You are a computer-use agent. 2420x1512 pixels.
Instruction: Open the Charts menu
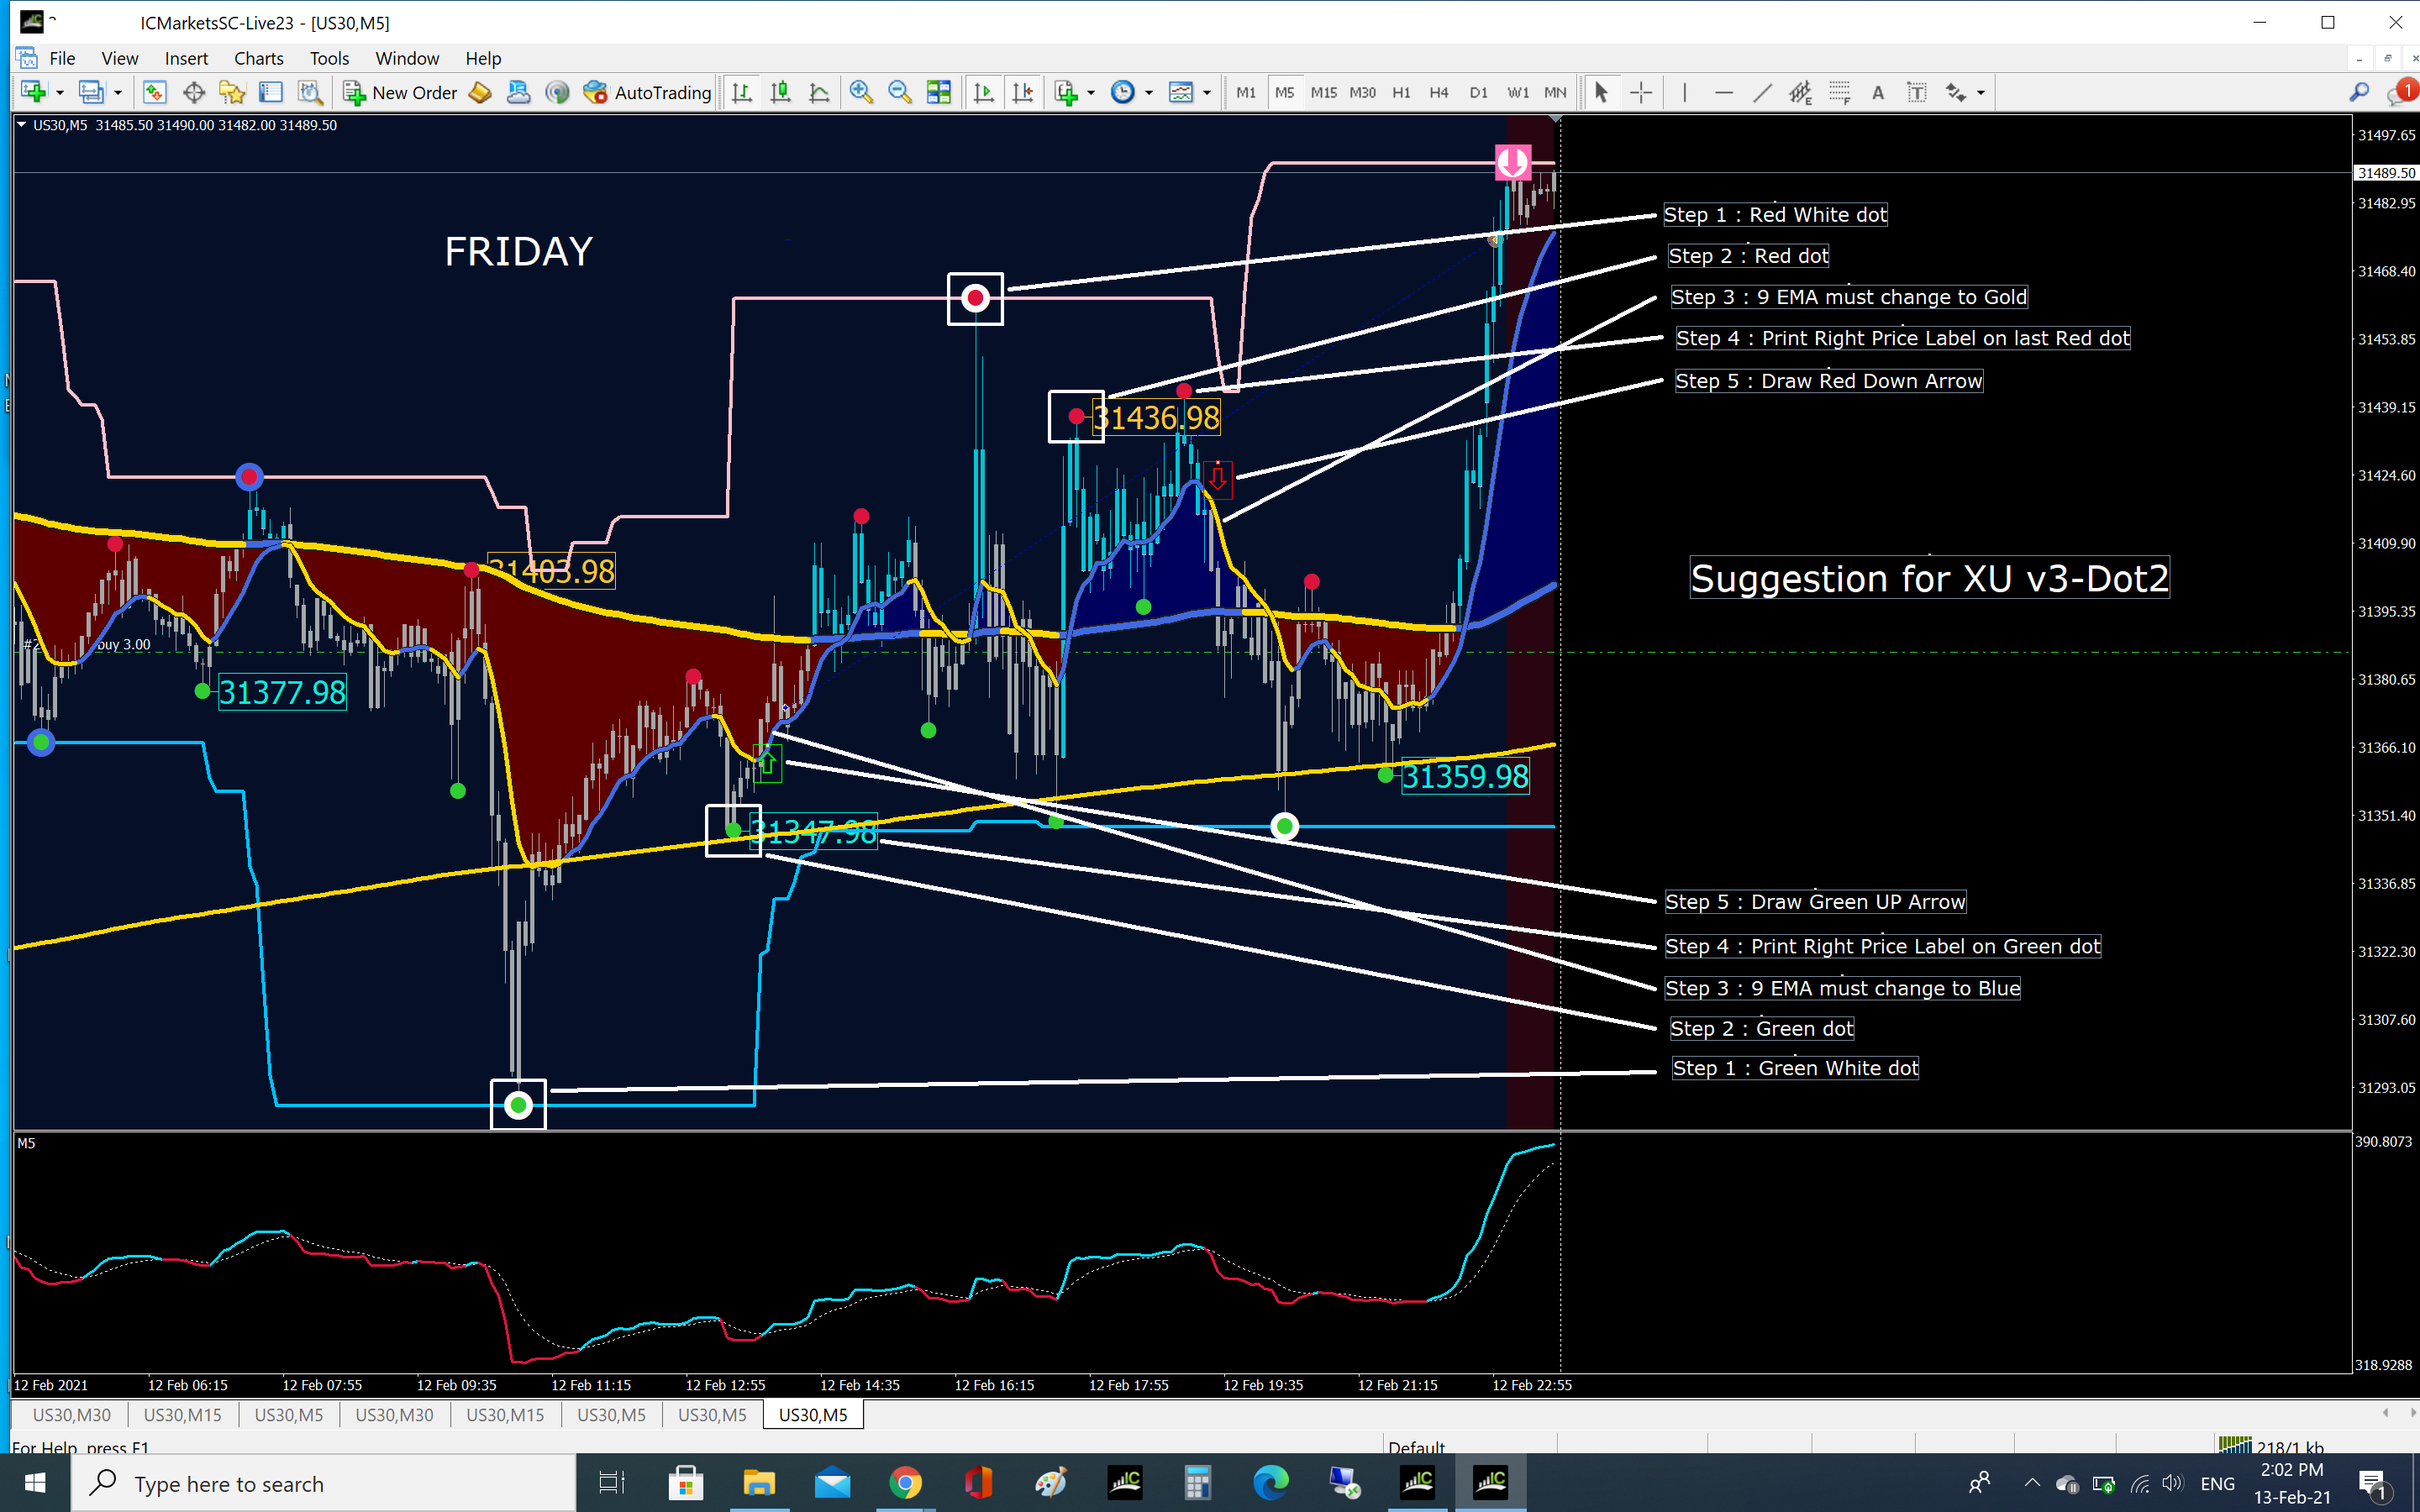258,58
